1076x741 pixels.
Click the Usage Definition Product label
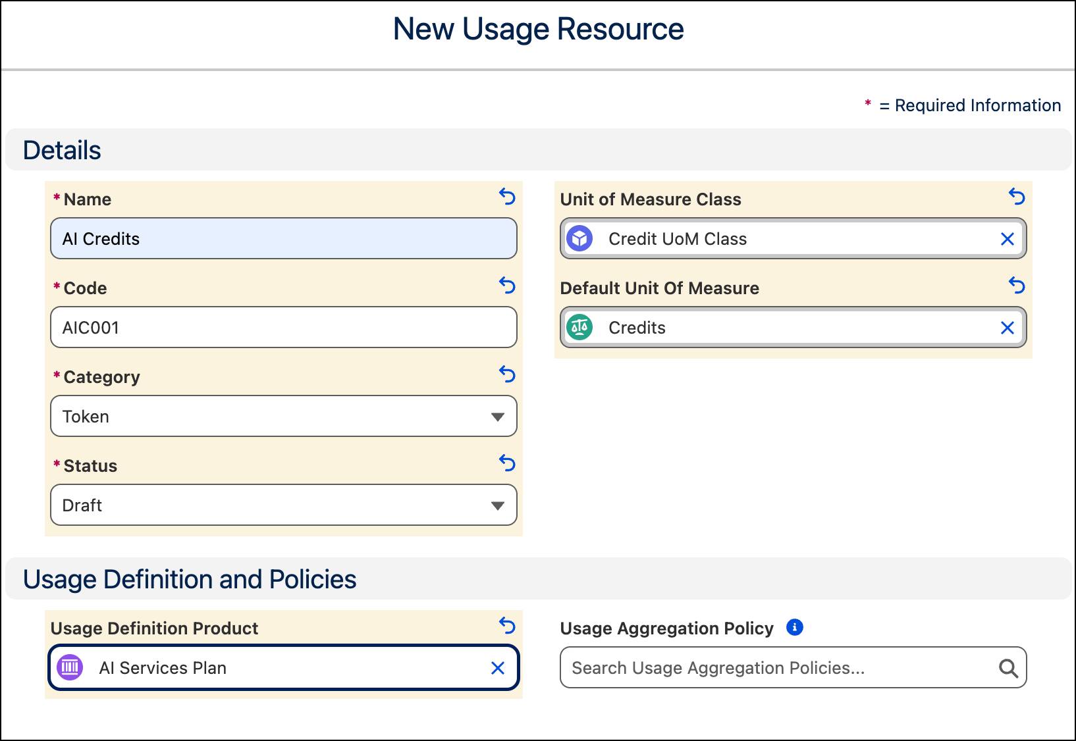154,628
